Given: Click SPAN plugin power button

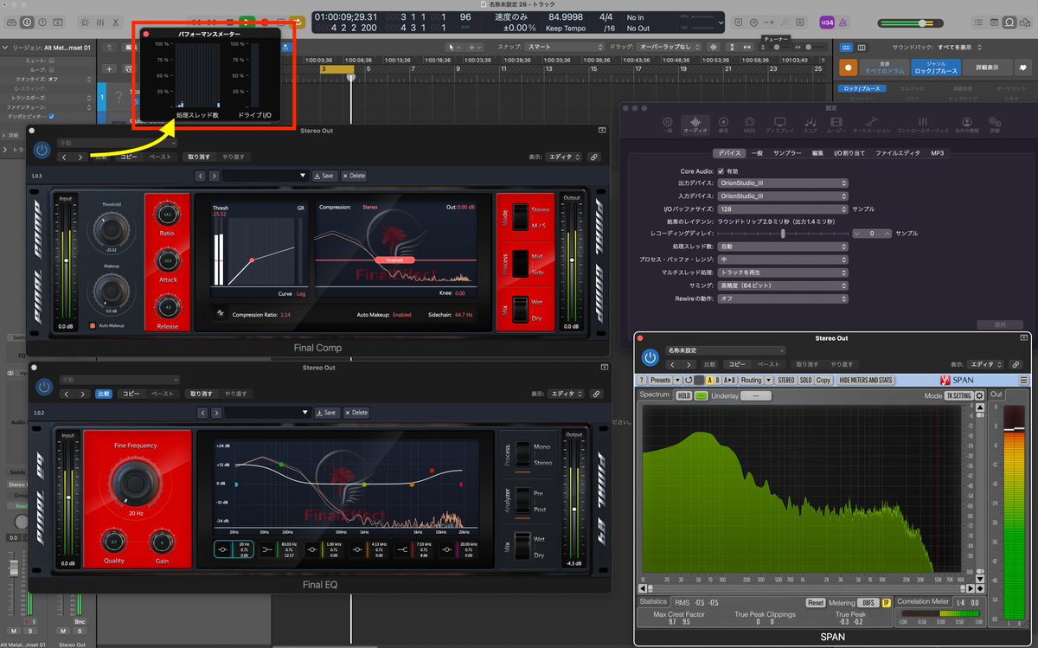Looking at the screenshot, I should (x=650, y=357).
